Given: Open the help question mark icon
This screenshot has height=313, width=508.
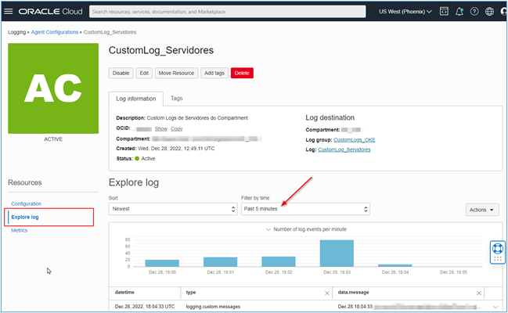Looking at the screenshot, I should 474,11.
